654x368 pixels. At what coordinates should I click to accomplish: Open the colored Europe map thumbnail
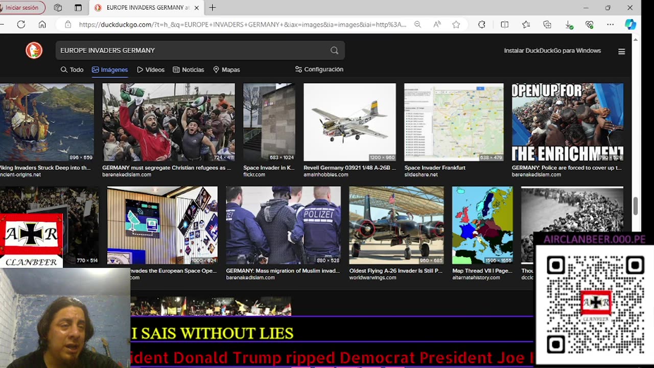click(x=482, y=225)
